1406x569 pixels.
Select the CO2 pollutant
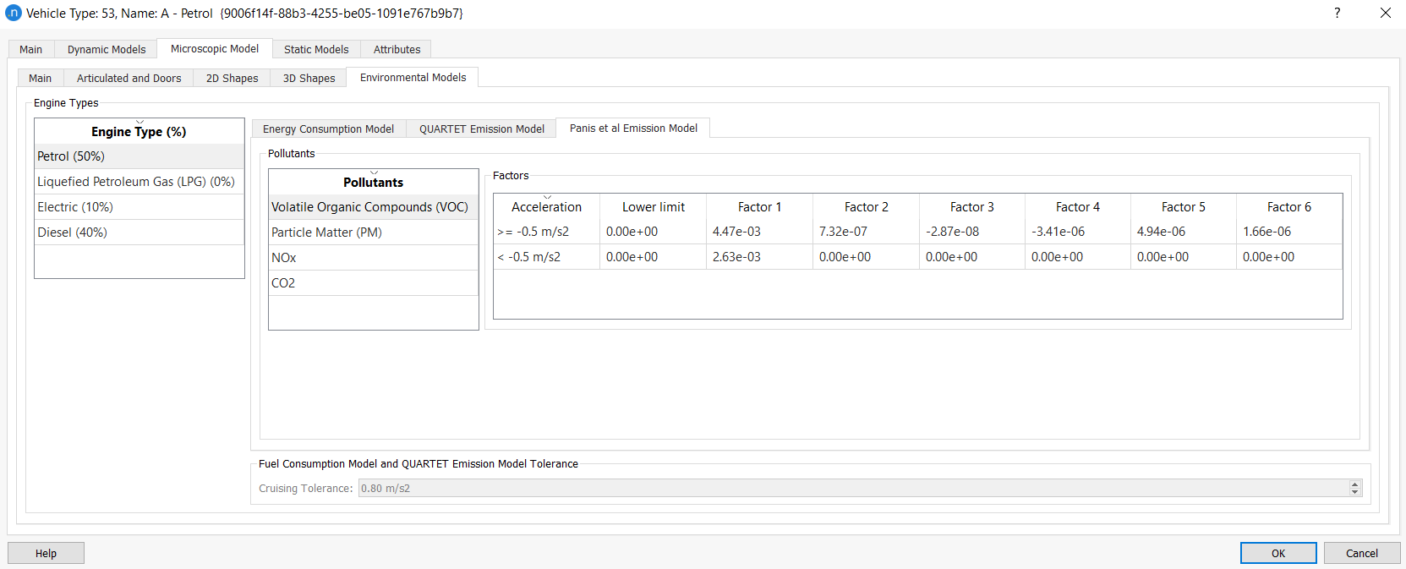283,283
